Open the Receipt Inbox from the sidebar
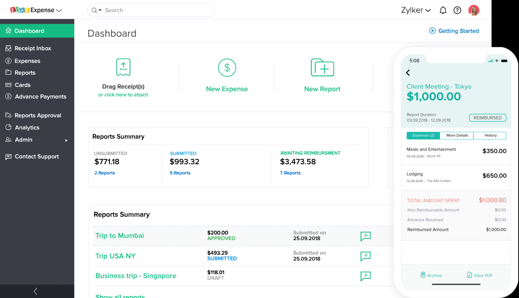519x298 pixels. [9, 48]
